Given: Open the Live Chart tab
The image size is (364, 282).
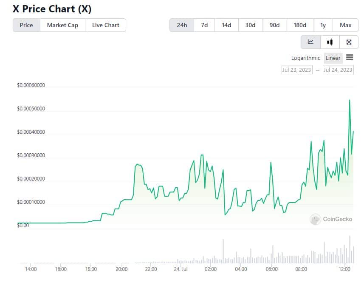Looking at the screenshot, I should point(105,25).
